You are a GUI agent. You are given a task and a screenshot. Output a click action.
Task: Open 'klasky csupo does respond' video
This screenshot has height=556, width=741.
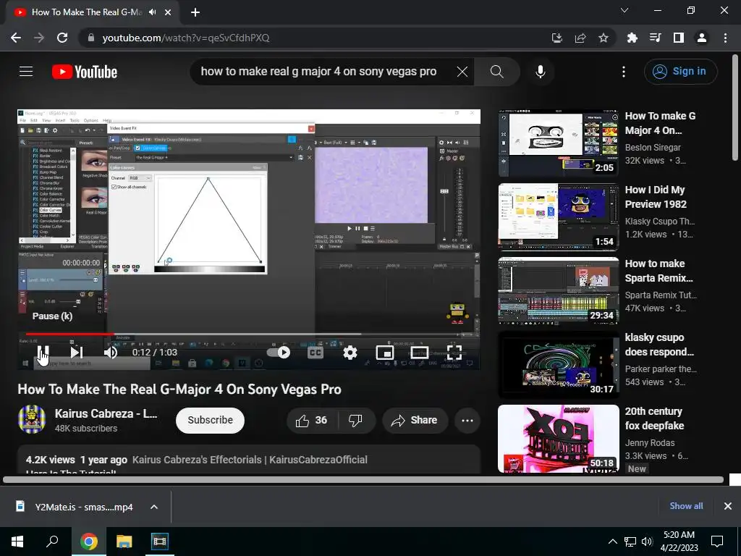(659, 344)
